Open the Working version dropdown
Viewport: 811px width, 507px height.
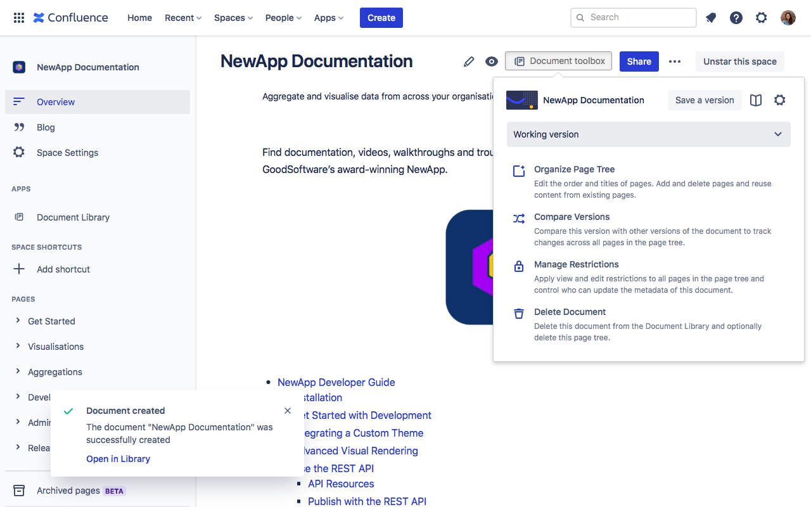(648, 134)
